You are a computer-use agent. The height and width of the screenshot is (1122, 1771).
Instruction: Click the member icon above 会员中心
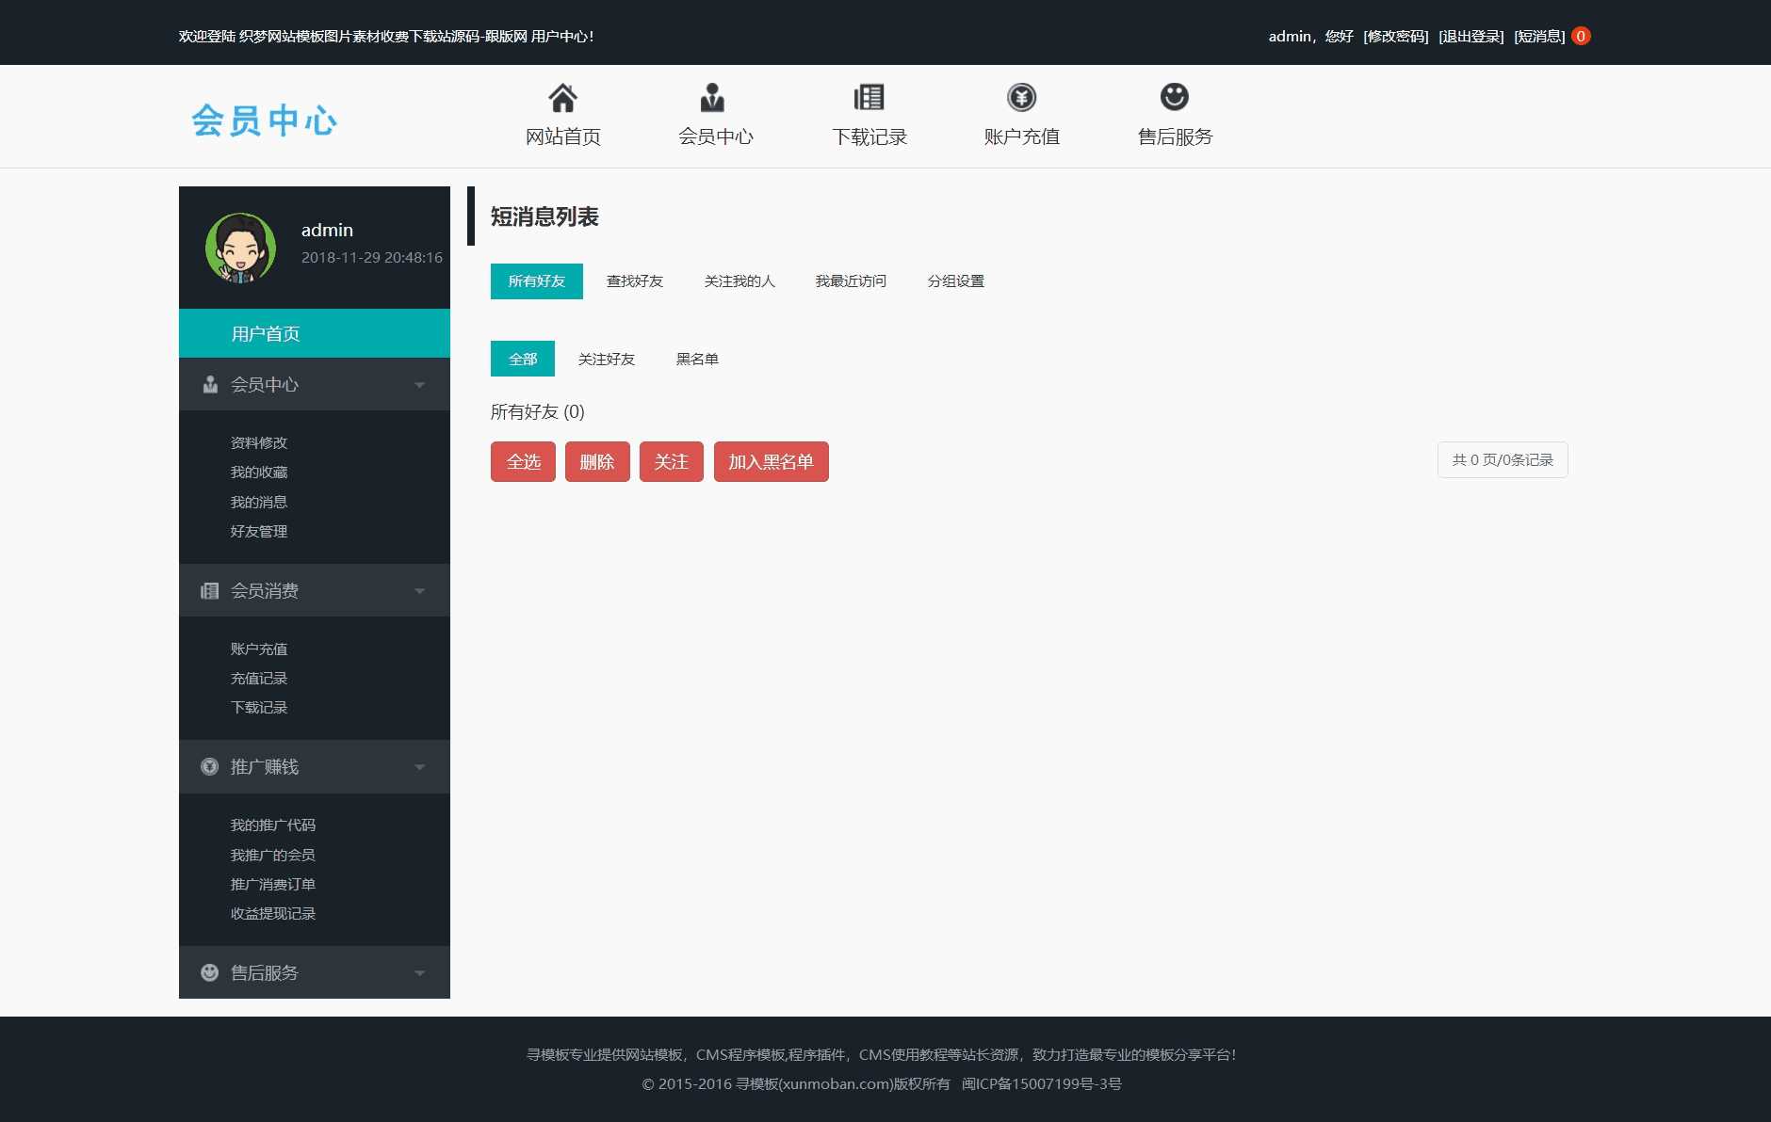[713, 98]
